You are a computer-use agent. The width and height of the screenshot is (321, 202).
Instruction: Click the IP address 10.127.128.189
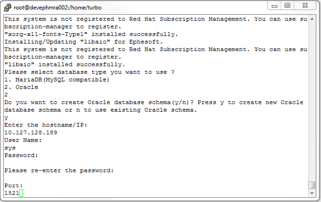tap(31, 132)
